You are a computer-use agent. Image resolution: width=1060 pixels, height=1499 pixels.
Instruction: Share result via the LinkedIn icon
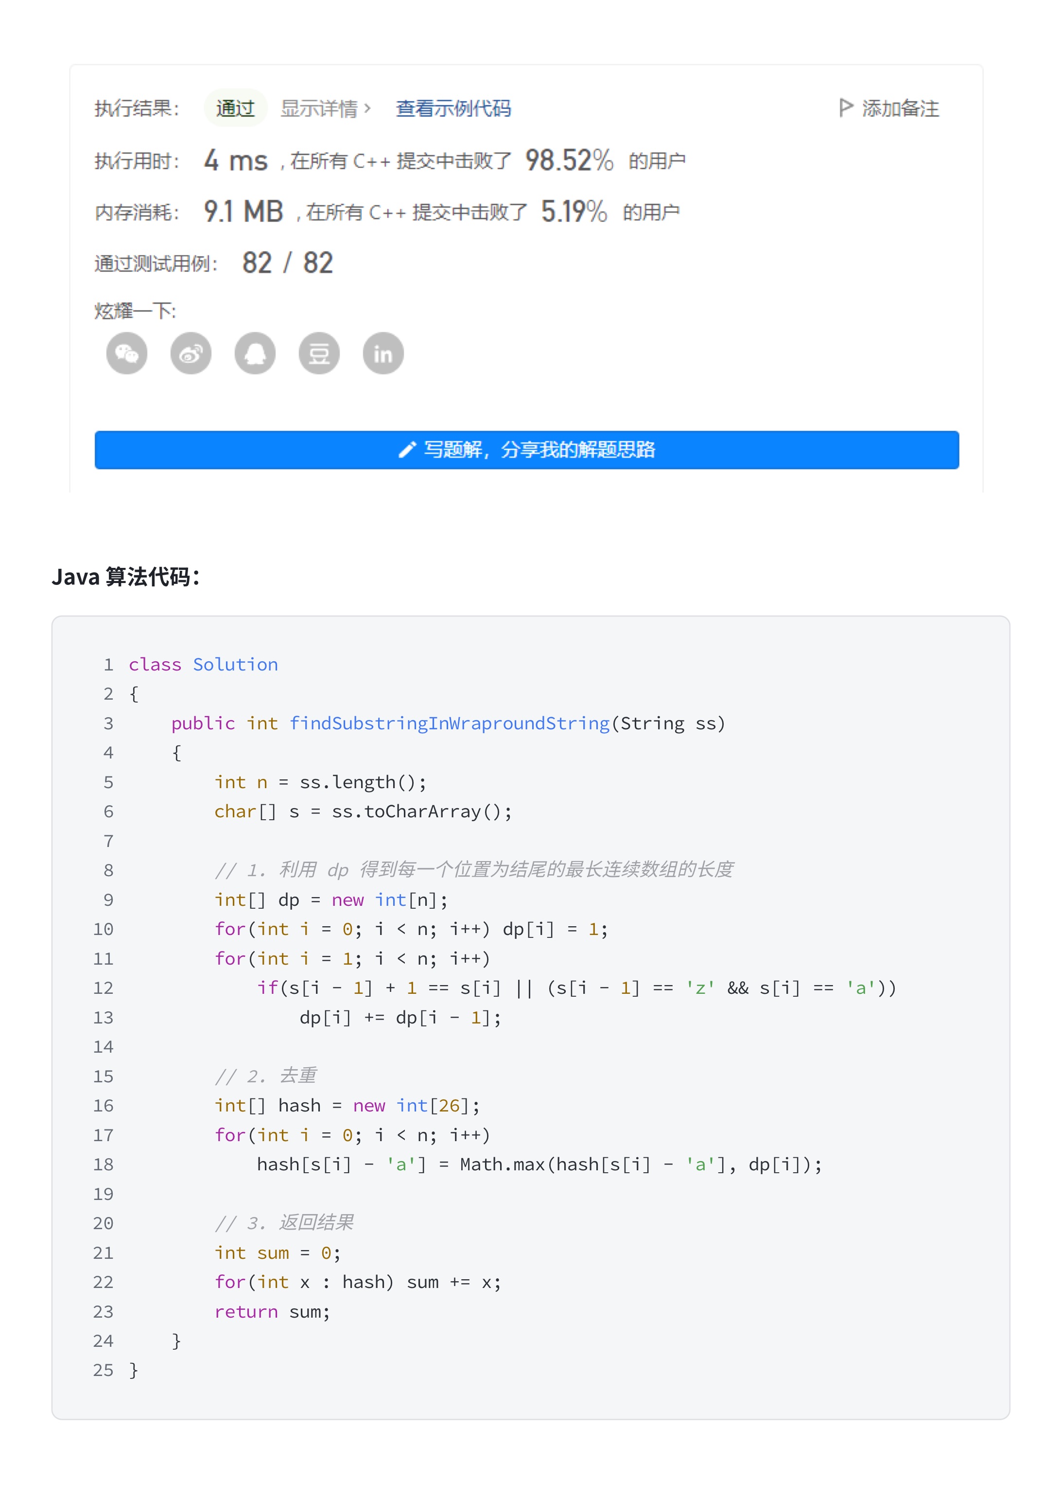383,353
